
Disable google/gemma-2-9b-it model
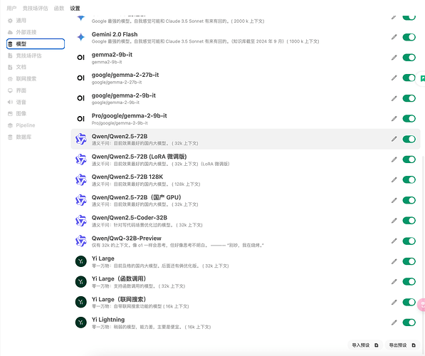click(409, 98)
